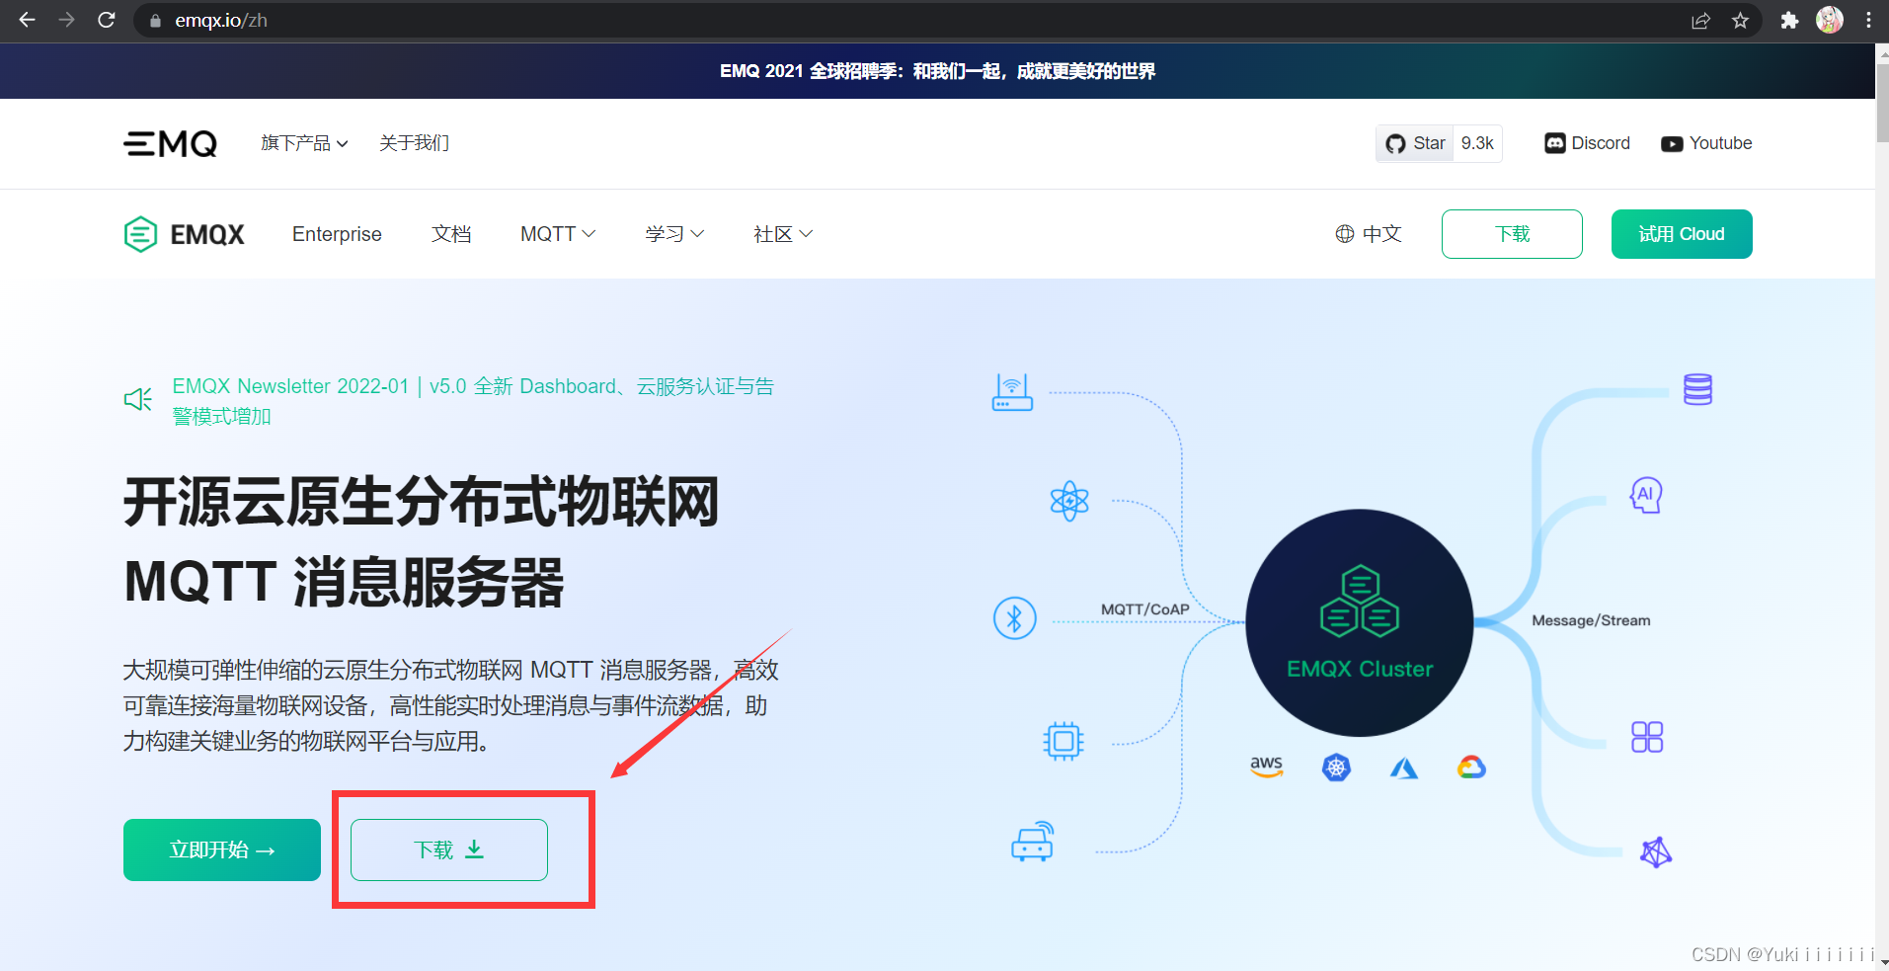Click the newsletter speaker icon
This screenshot has height=971, width=1889.
pos(138,399)
